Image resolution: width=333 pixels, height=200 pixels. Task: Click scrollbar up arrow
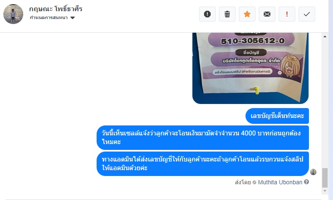pyautogui.click(x=325, y=36)
